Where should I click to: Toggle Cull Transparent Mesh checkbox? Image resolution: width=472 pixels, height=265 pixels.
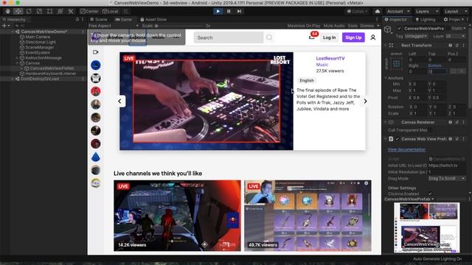click(x=431, y=130)
